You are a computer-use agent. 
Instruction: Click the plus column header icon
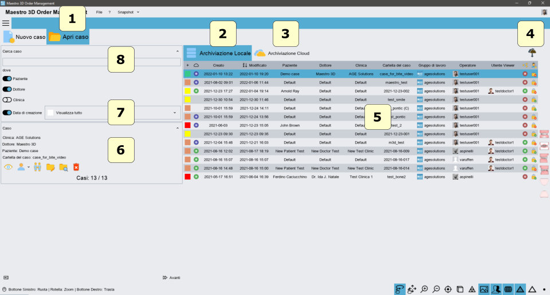click(188, 65)
